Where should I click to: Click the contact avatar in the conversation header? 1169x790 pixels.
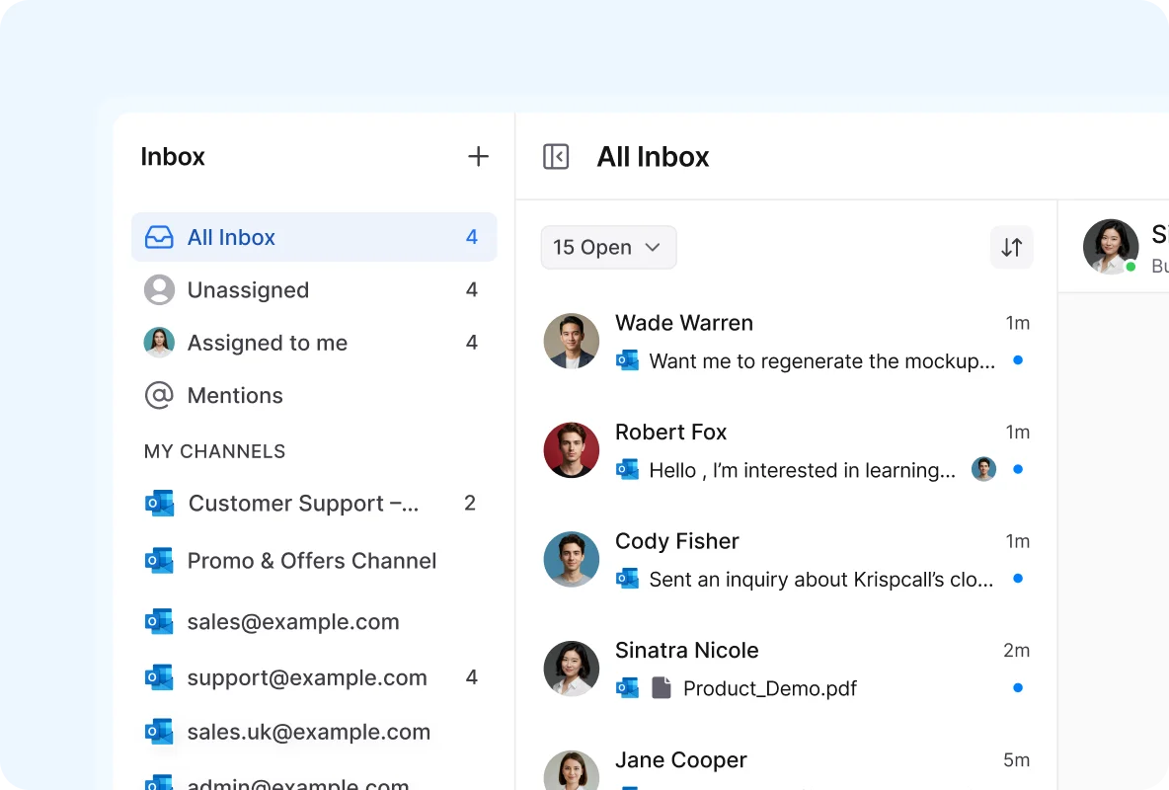tap(1110, 247)
